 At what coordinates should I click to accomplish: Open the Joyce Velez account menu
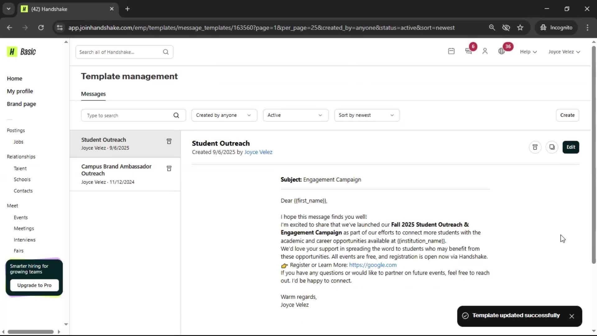pos(564,52)
